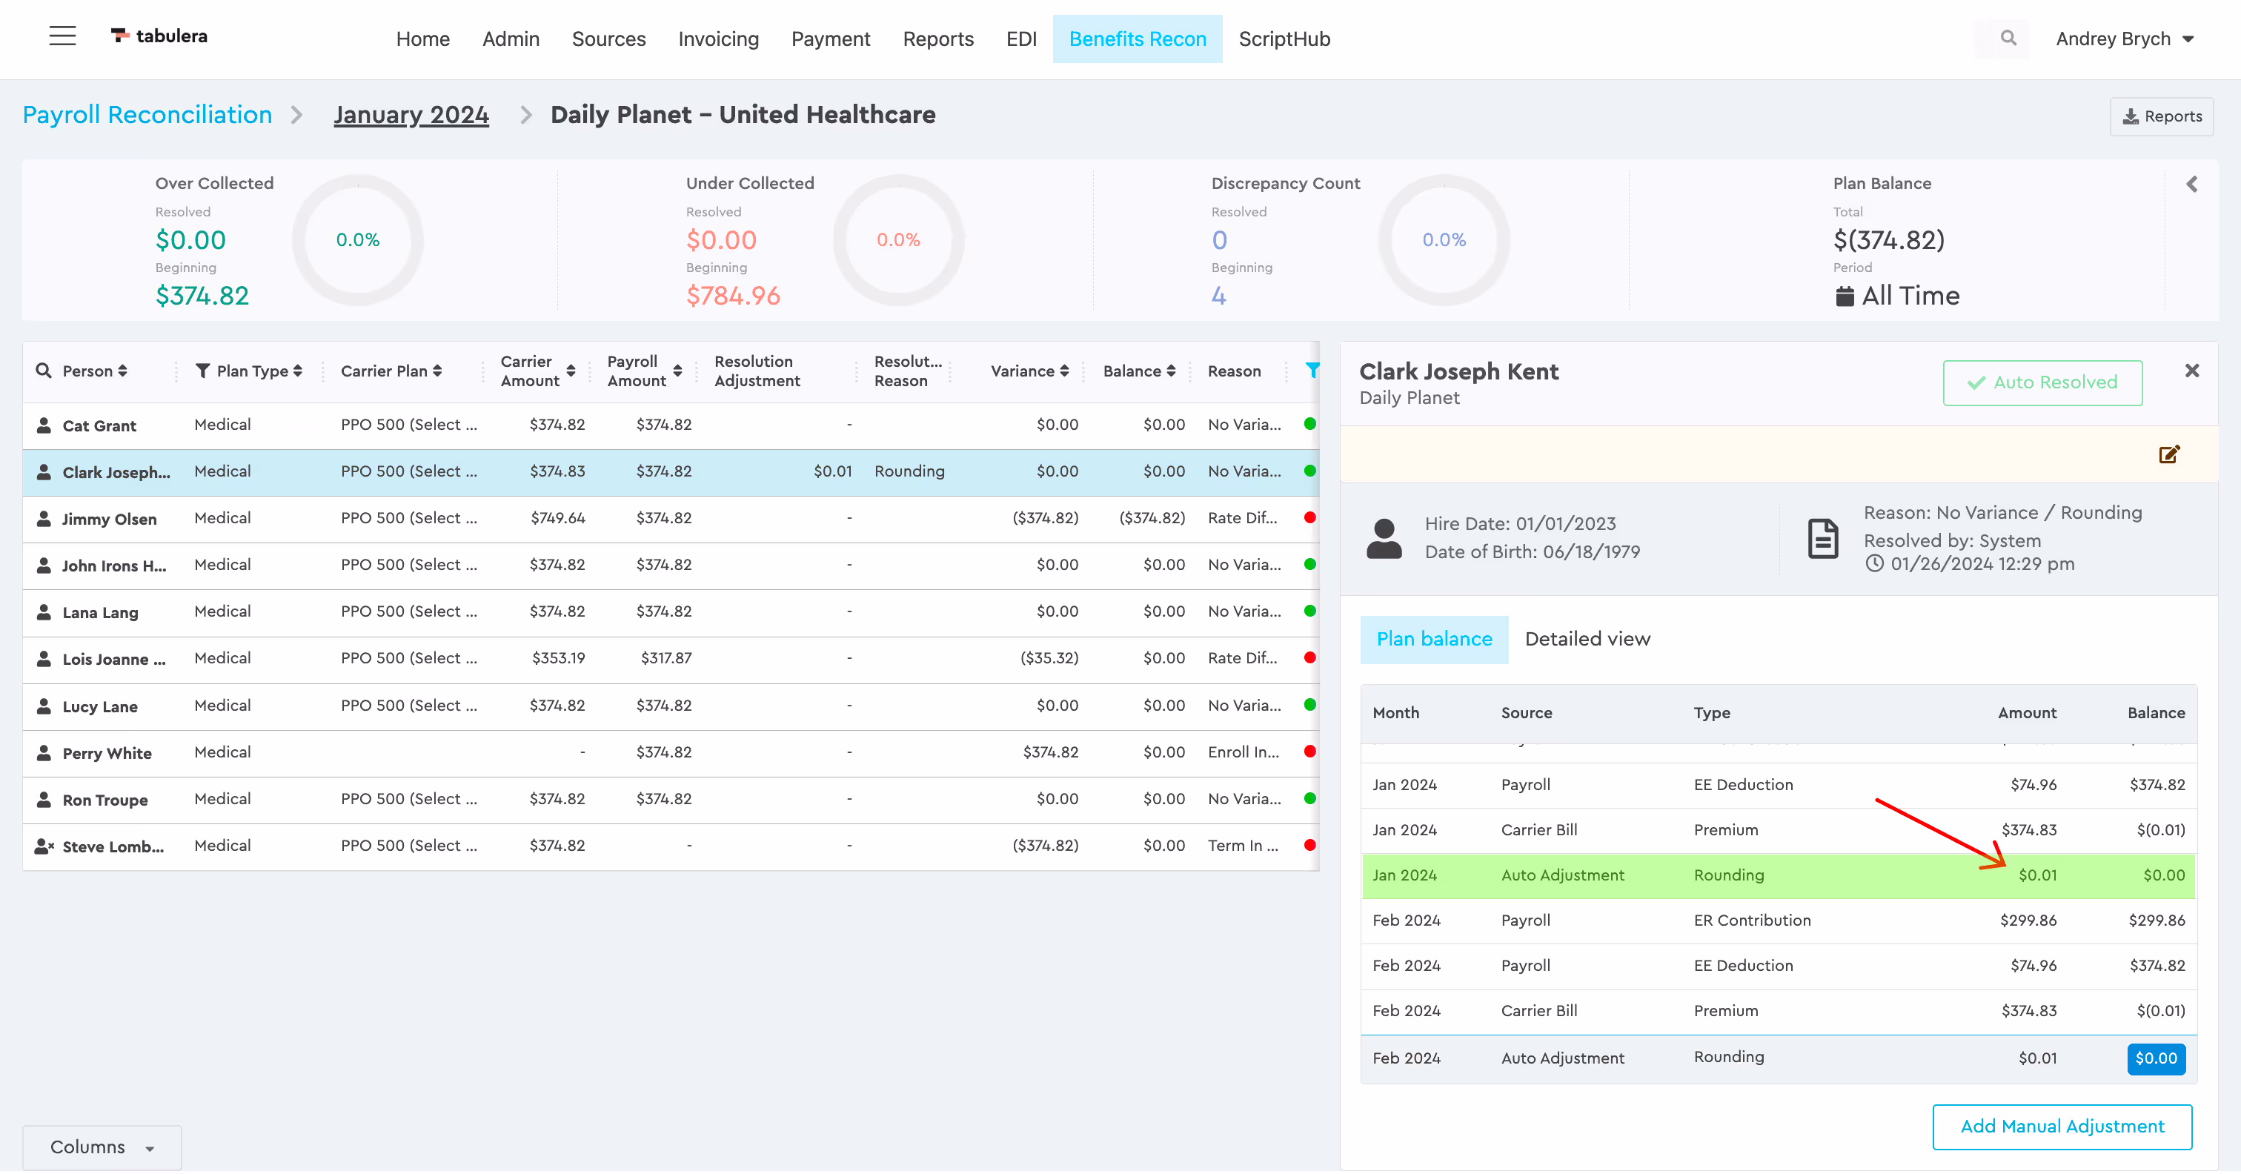Click the person icon for Lois Joanne
This screenshot has width=2241, height=1174.
point(44,658)
